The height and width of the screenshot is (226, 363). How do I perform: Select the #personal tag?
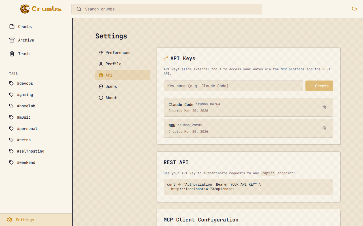tap(36, 129)
